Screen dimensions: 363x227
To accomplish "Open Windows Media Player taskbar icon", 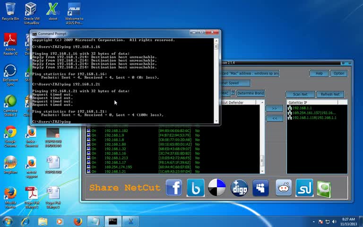I will 60,222.
